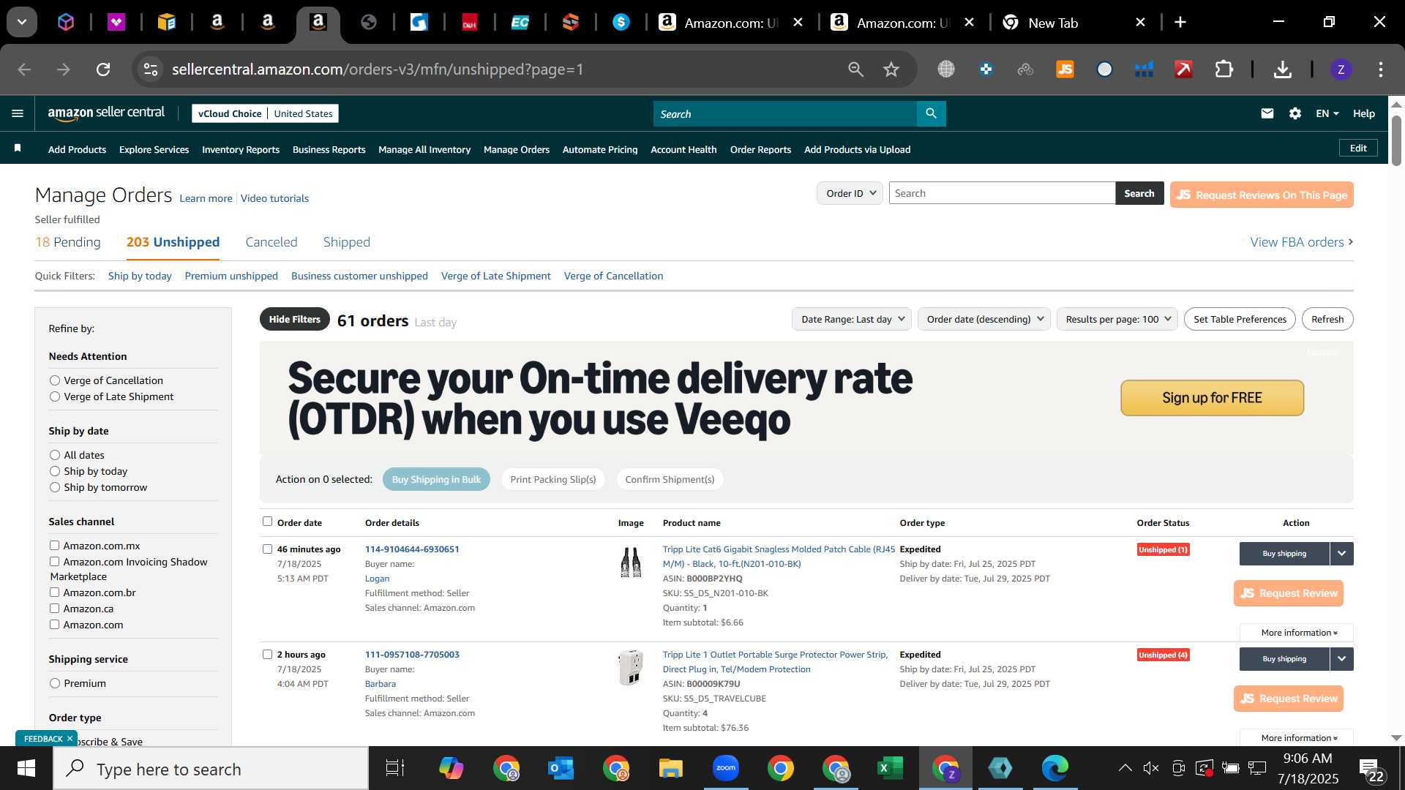The image size is (1405, 790).
Task: Open the site information icon in address bar
Action: pos(151,69)
